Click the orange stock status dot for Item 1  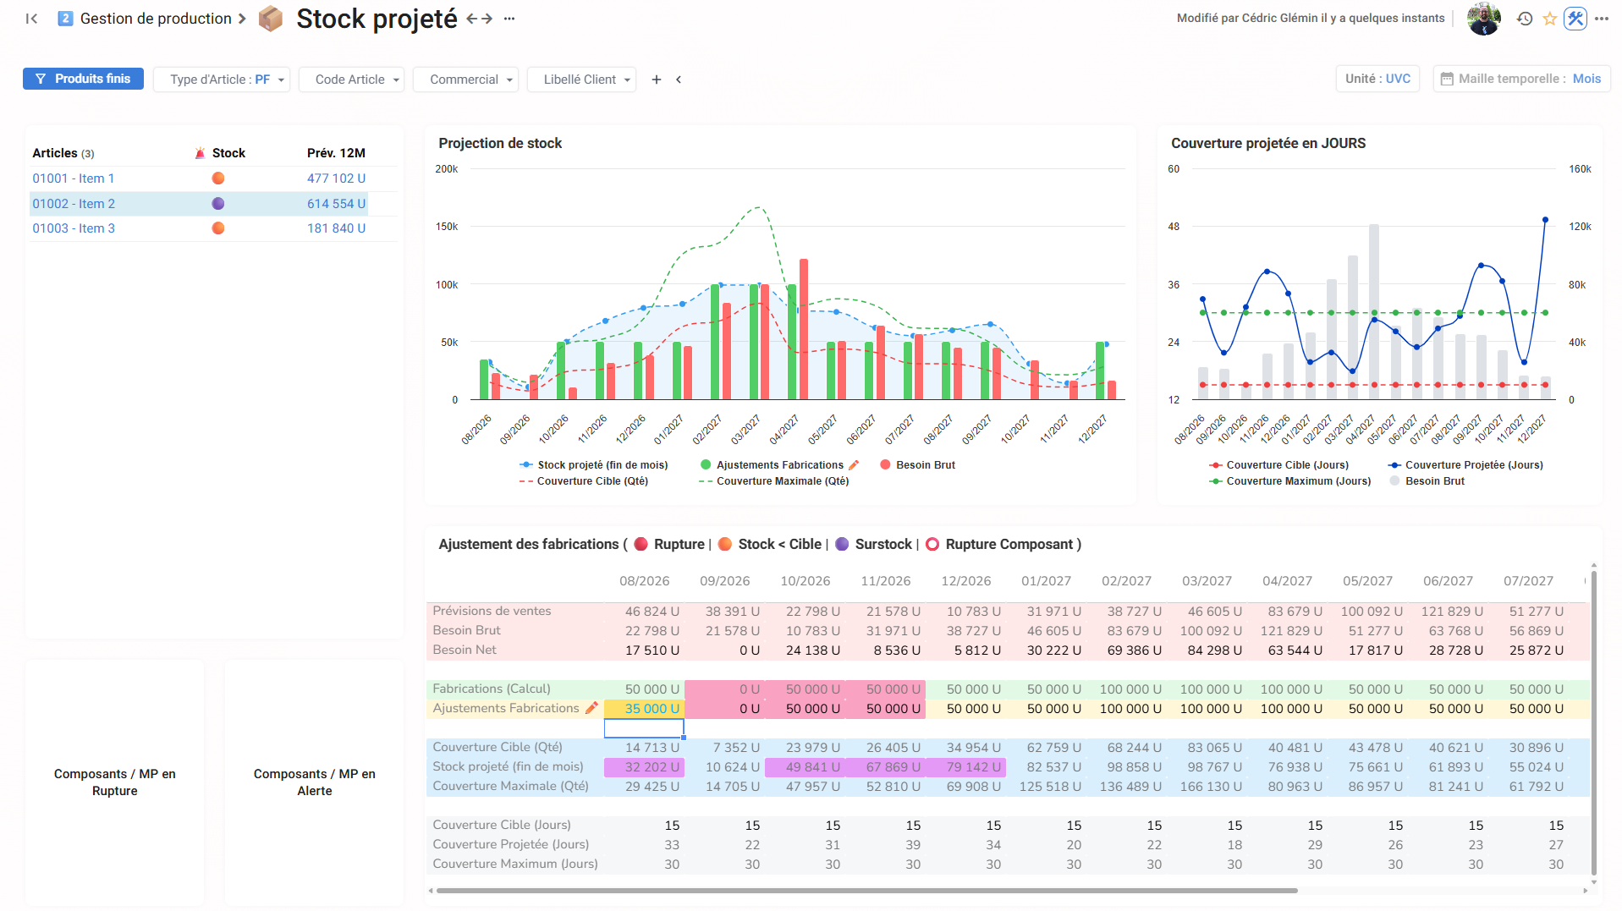pyautogui.click(x=218, y=178)
